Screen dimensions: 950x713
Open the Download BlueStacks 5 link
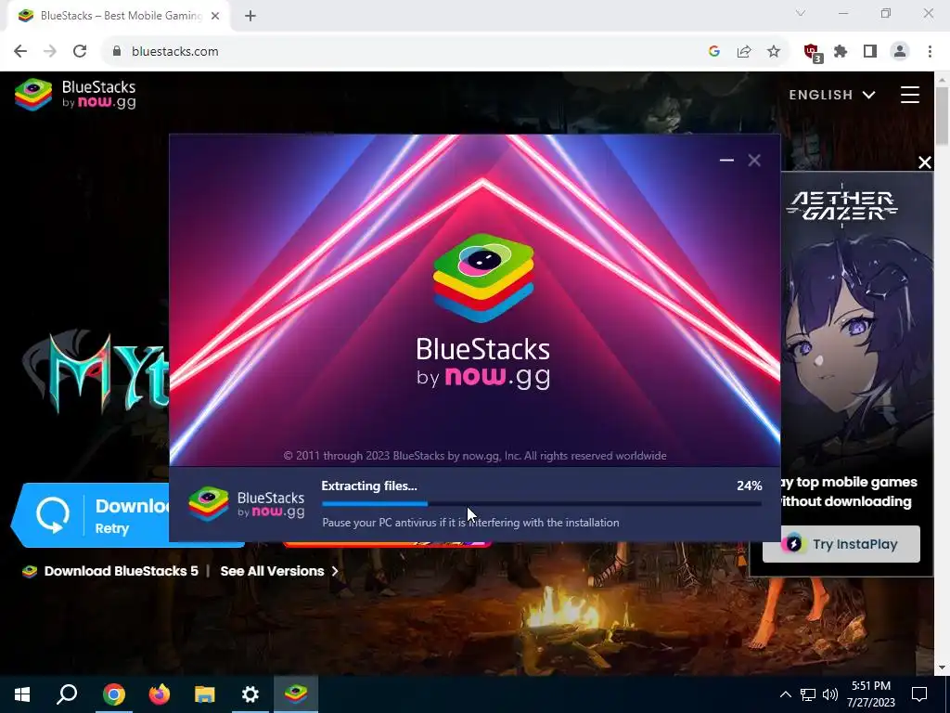pos(121,571)
